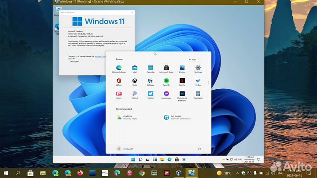This screenshot has height=178, width=317.
Task: Open Microsoft Store on host taskbar
Action: (30, 173)
